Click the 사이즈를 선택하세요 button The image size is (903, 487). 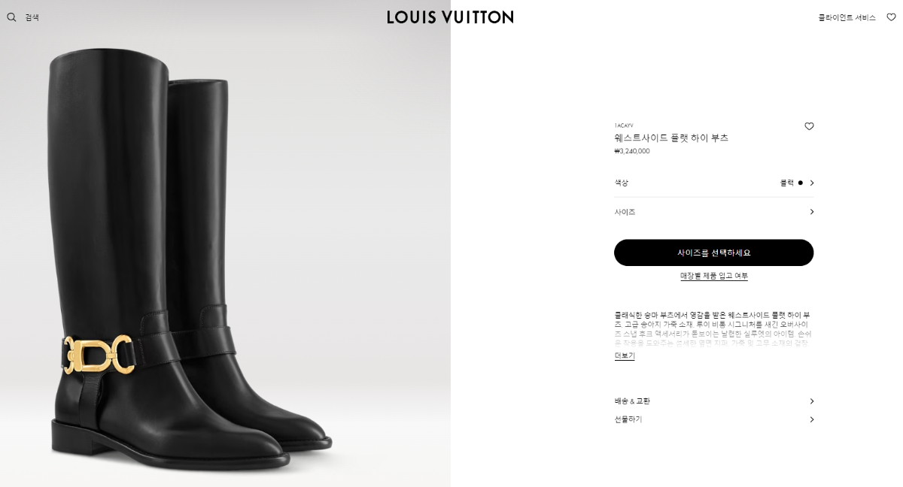point(713,253)
